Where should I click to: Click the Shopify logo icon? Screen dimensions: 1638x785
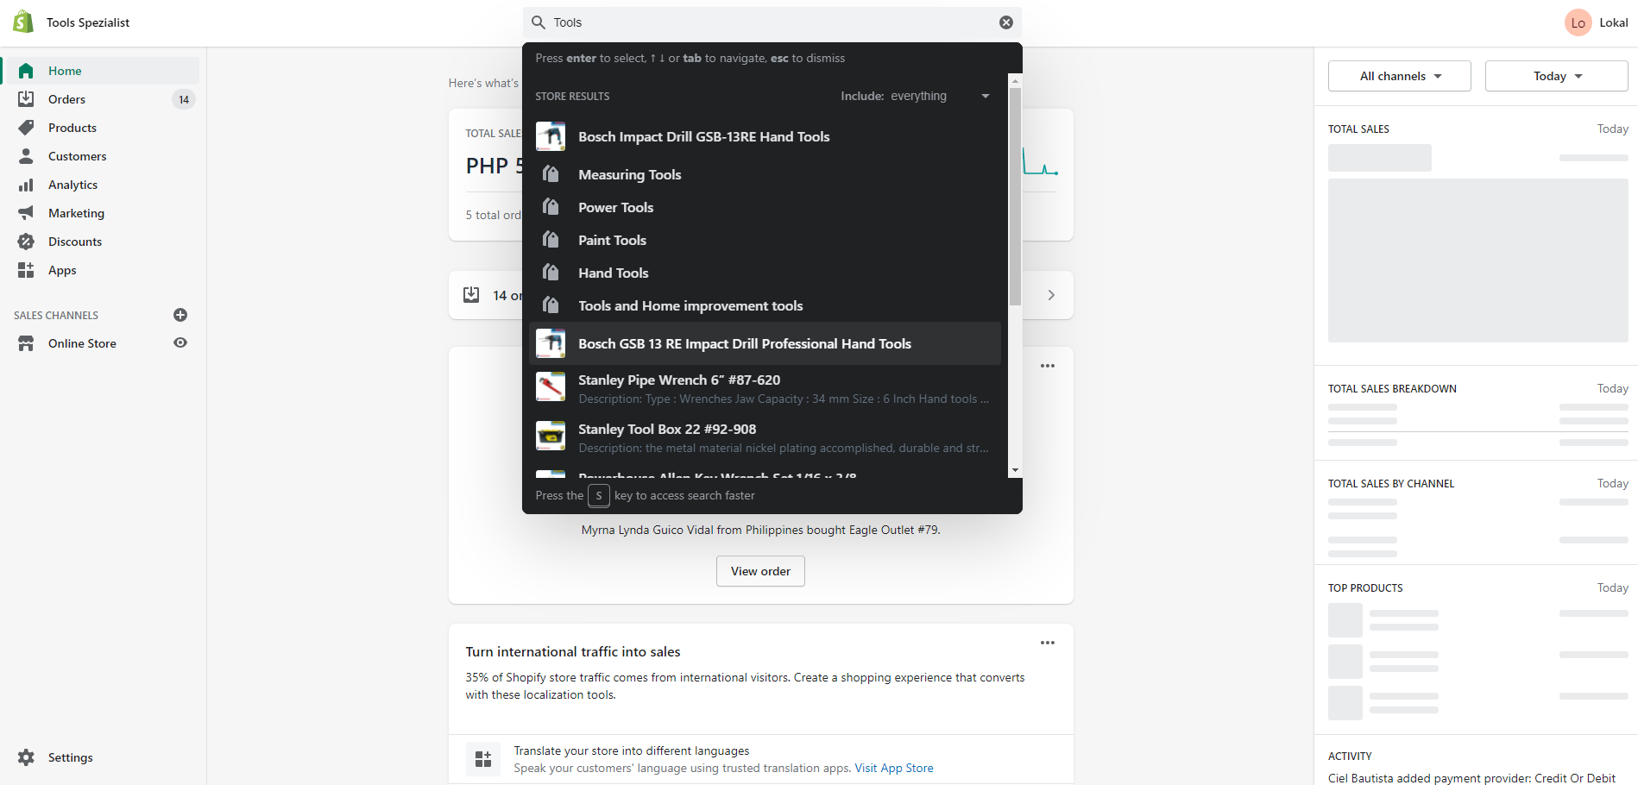pos(23,22)
